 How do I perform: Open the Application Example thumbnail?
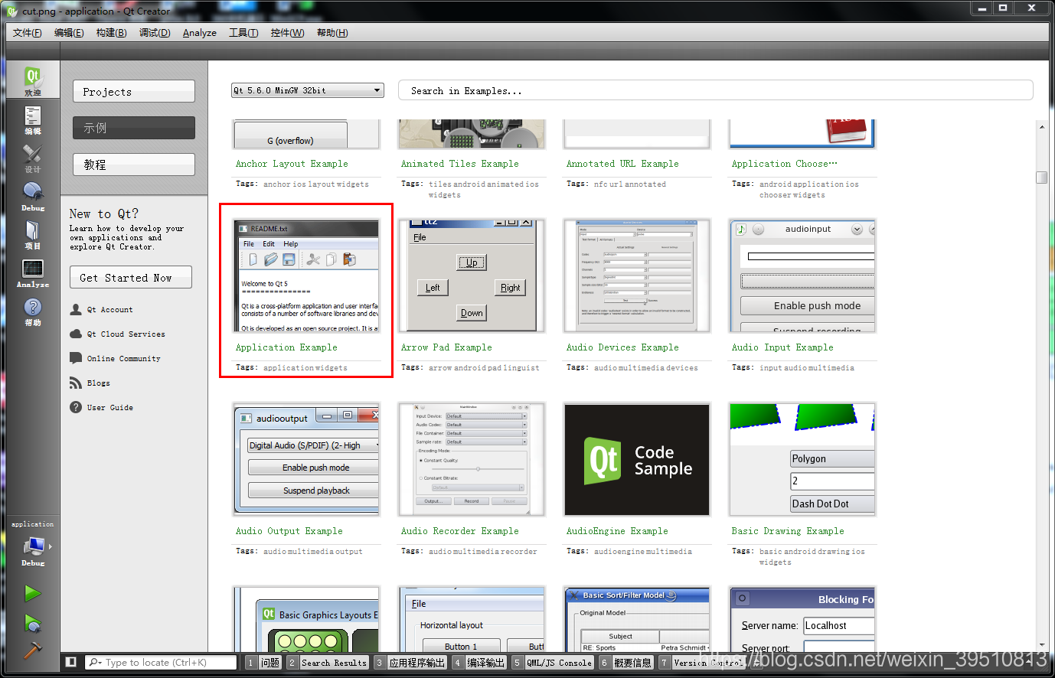coord(306,276)
